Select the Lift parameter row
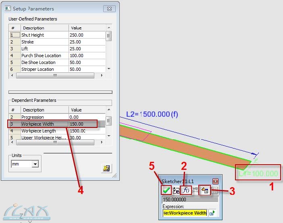 [x=57, y=49]
